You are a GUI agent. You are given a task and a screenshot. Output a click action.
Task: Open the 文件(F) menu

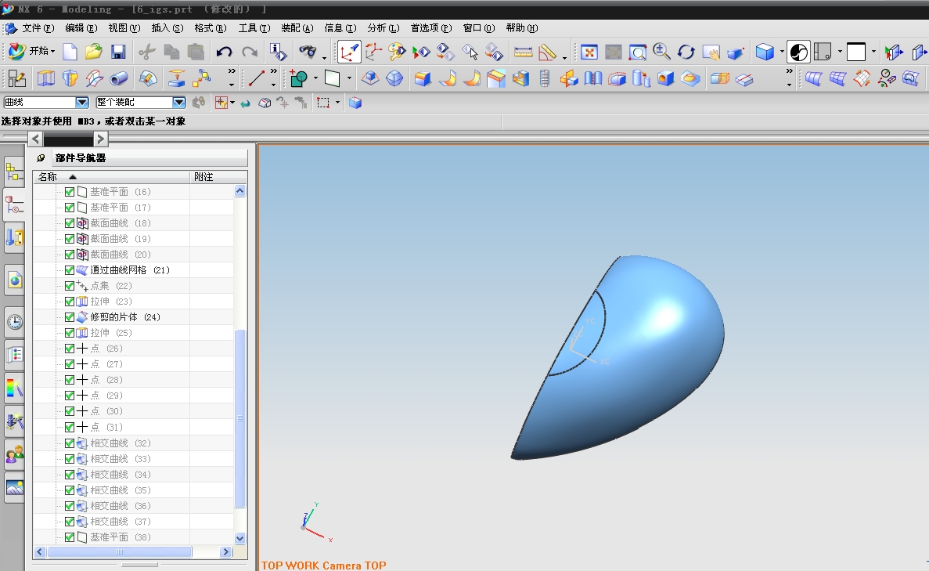click(x=38, y=28)
